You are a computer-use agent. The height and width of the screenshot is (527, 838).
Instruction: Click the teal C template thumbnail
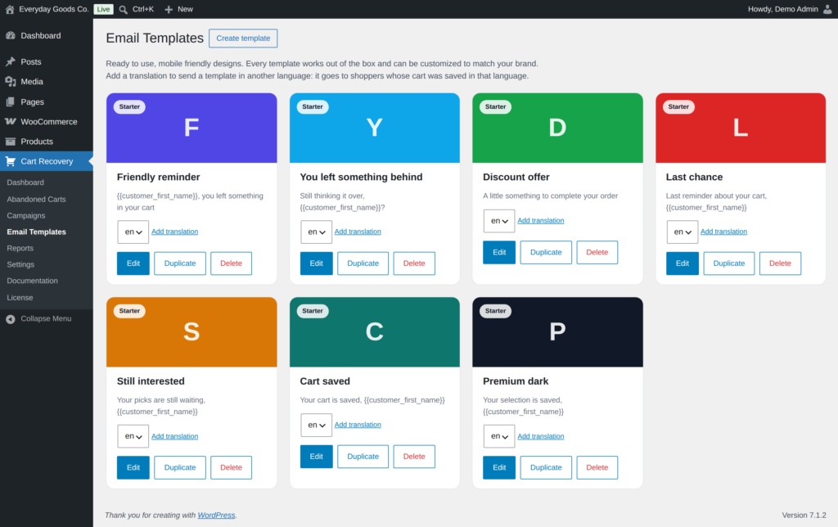(x=375, y=332)
